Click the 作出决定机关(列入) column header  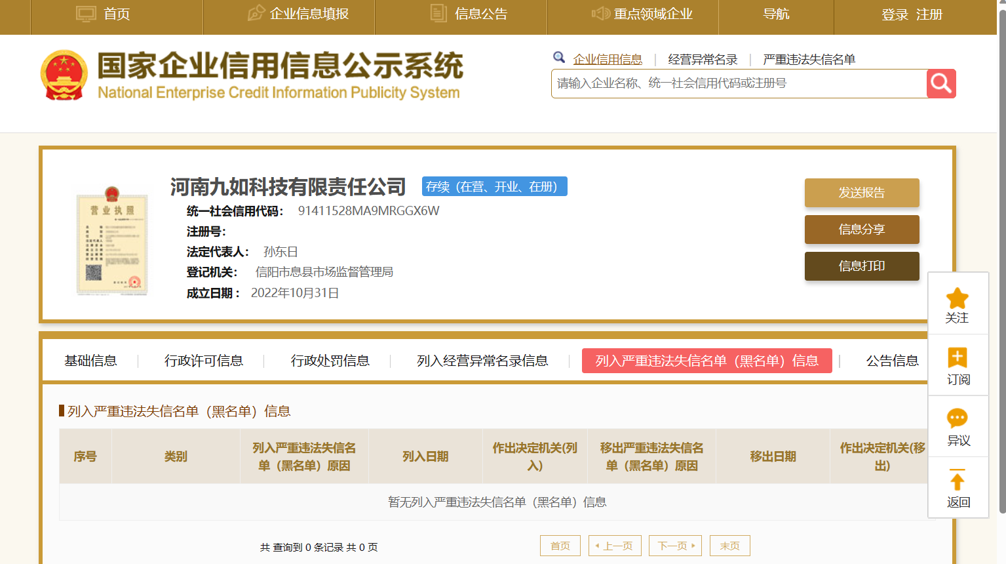pyautogui.click(x=535, y=456)
